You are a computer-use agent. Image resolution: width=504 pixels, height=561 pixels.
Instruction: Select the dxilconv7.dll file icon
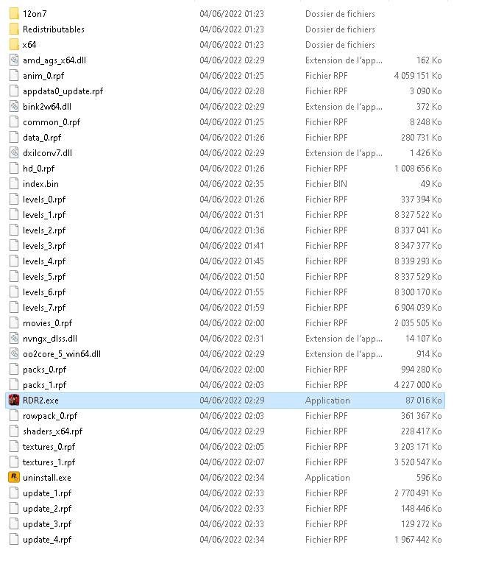point(14,153)
